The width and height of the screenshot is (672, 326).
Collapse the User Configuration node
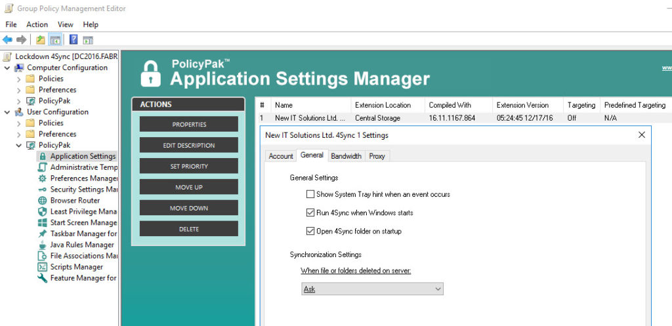pyautogui.click(x=7, y=112)
